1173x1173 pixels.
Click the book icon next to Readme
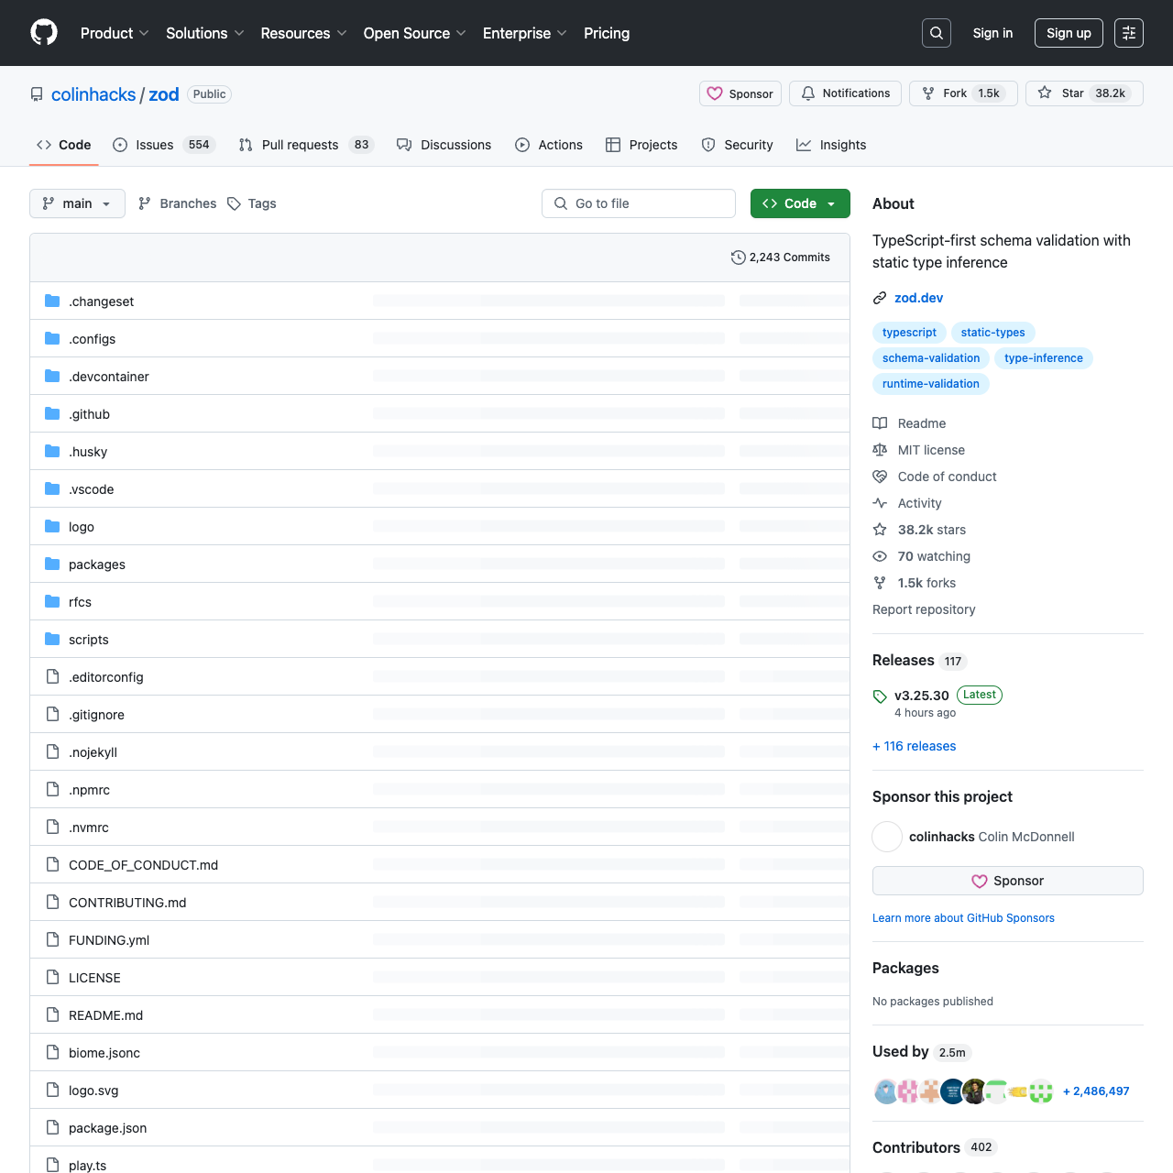coord(880,423)
